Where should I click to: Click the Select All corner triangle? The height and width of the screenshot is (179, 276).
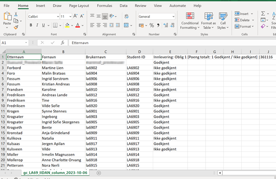pyautogui.click(x=3, y=51)
